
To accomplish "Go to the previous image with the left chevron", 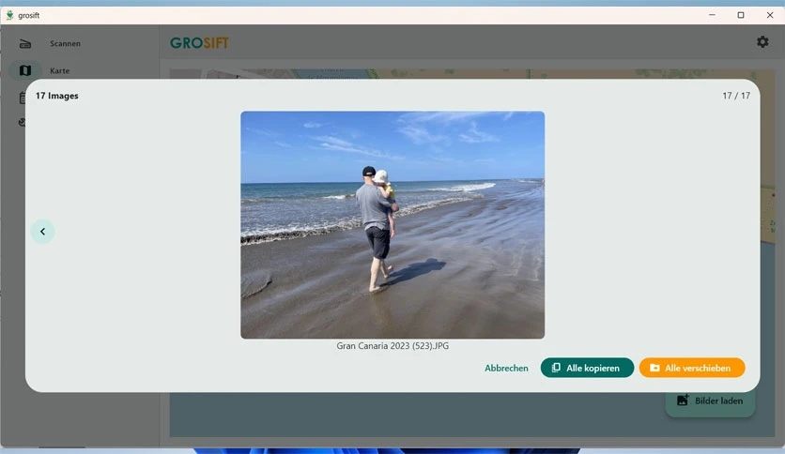I will click(42, 232).
